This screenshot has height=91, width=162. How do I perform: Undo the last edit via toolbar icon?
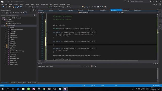pyautogui.click(x=21, y=7)
